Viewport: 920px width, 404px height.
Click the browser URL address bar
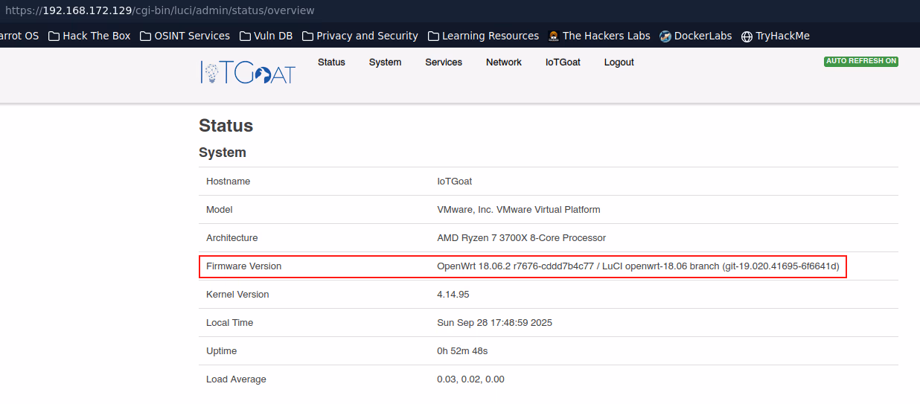click(460, 10)
